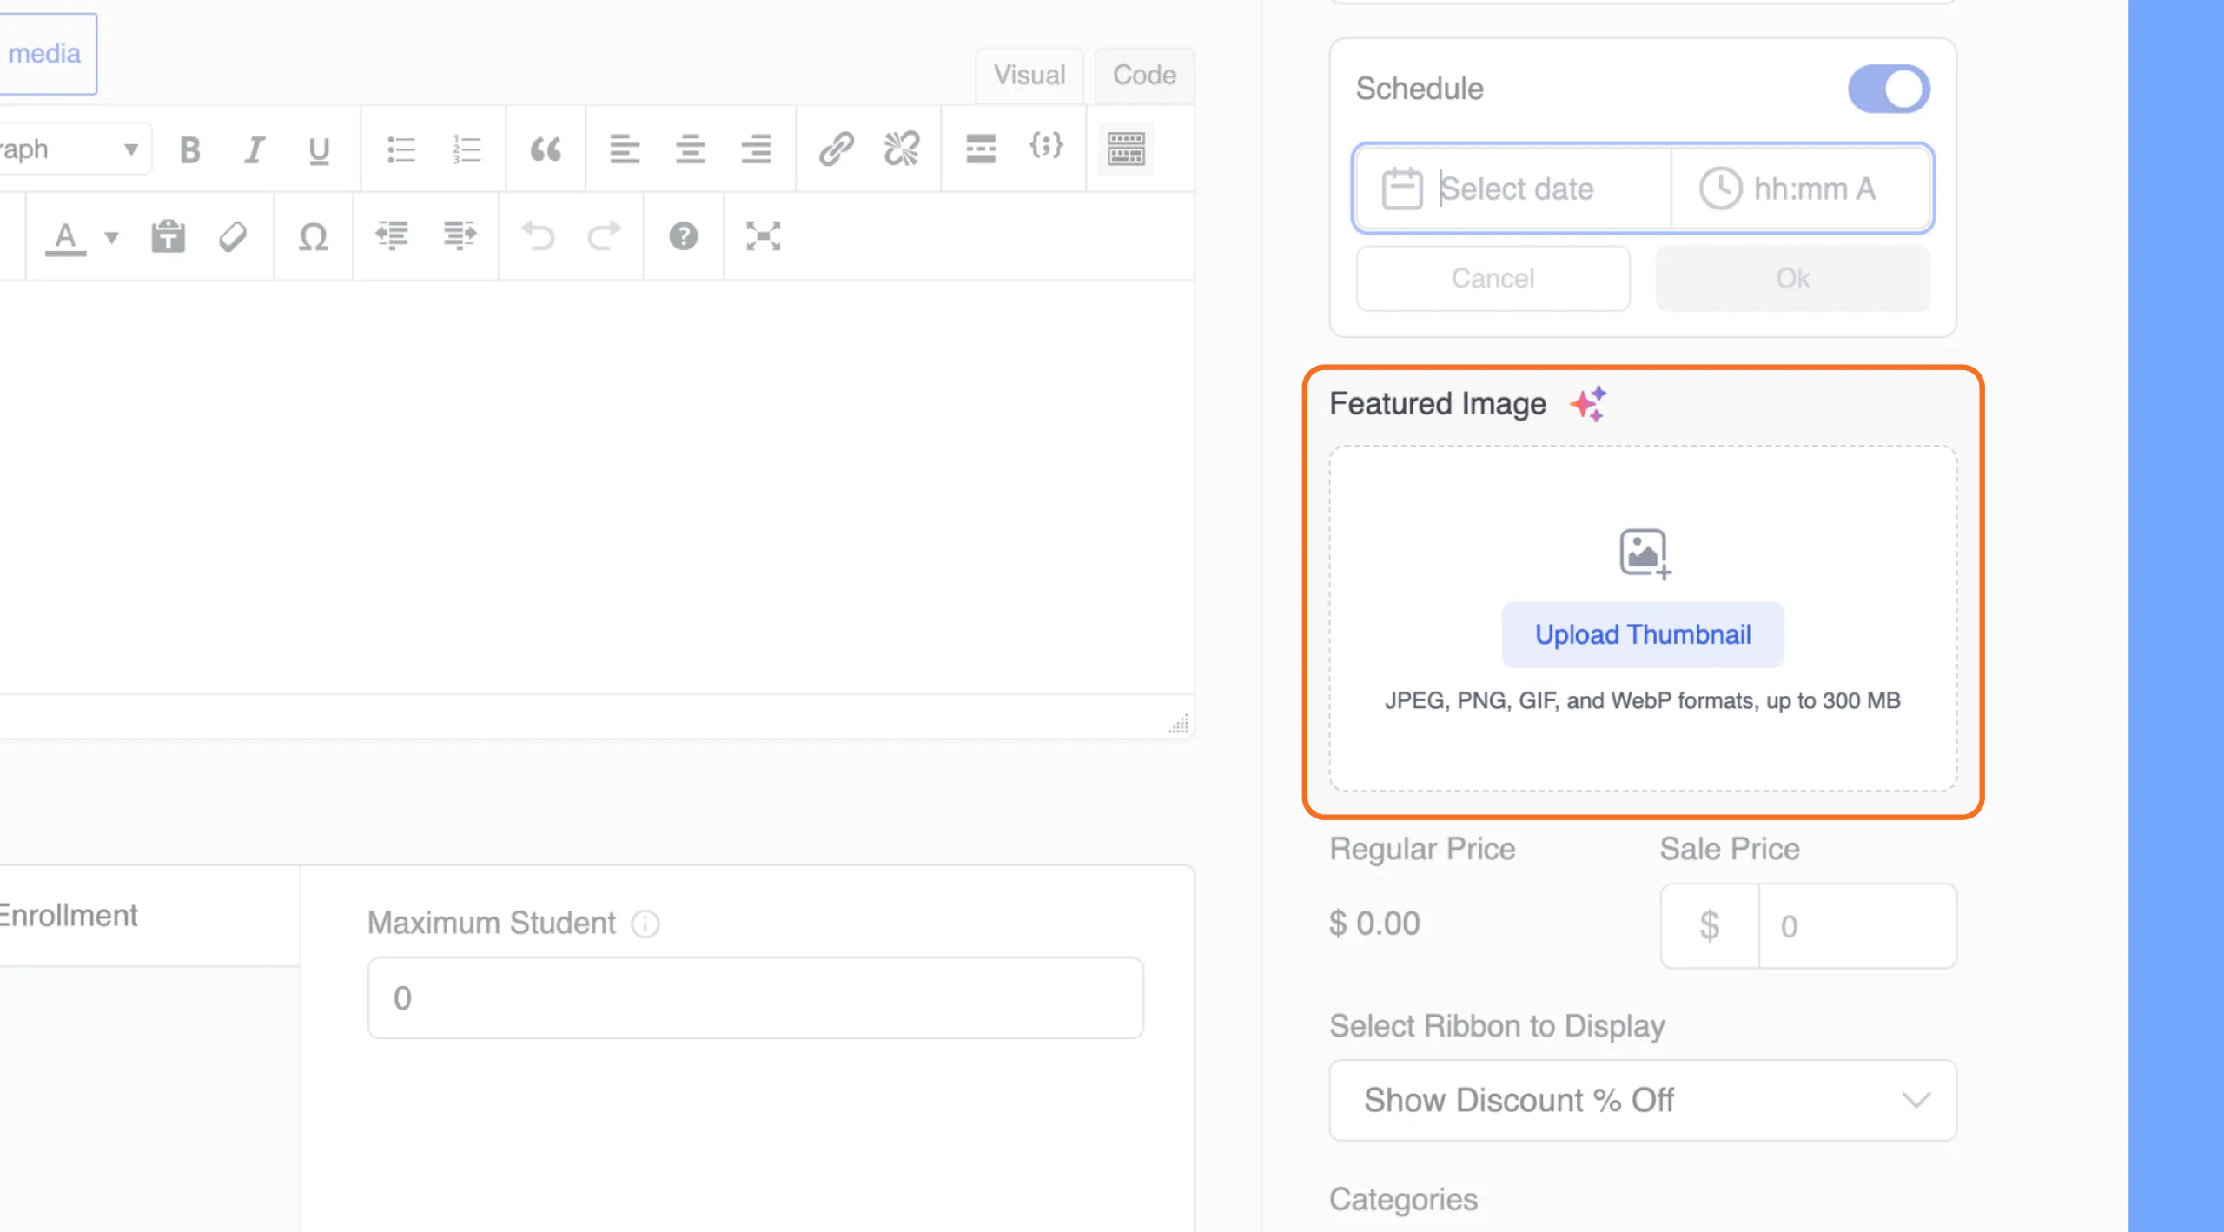Click the Upload Thumbnail button
2224x1232 pixels.
pyautogui.click(x=1642, y=635)
